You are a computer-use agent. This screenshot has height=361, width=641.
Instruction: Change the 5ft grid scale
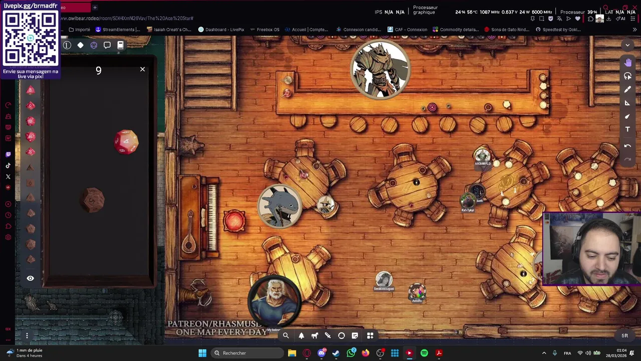coord(624,335)
